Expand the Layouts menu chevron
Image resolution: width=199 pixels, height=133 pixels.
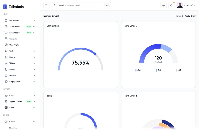tap(34, 75)
